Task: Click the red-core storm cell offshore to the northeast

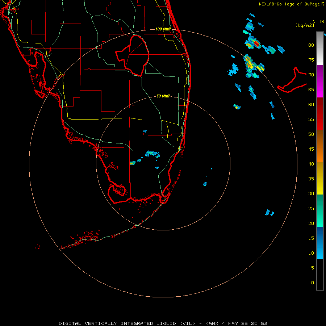Action: tap(257, 44)
